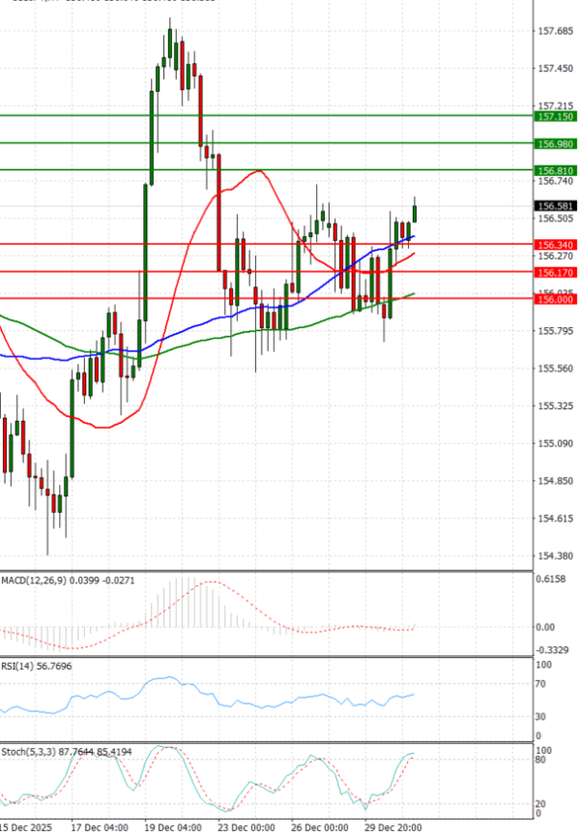Select the 156.170 red support price label
The width and height of the screenshot is (580, 835).
[x=554, y=273]
